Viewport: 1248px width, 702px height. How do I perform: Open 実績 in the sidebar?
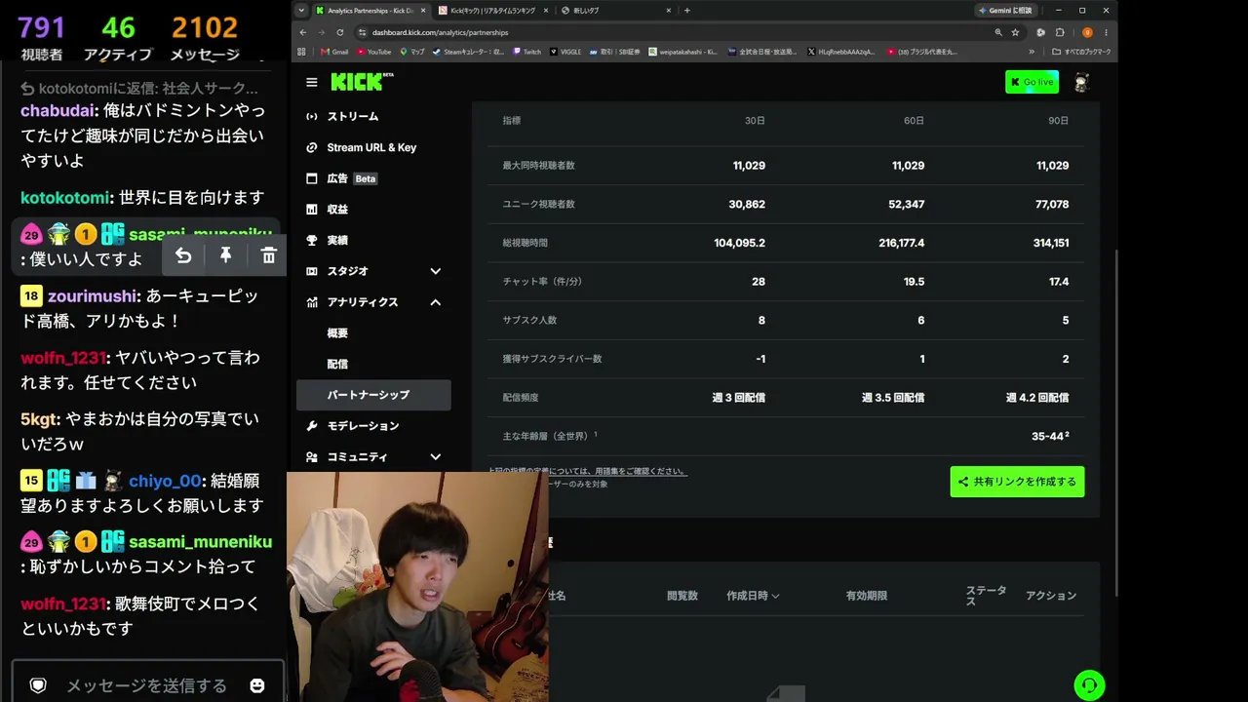click(x=373, y=240)
